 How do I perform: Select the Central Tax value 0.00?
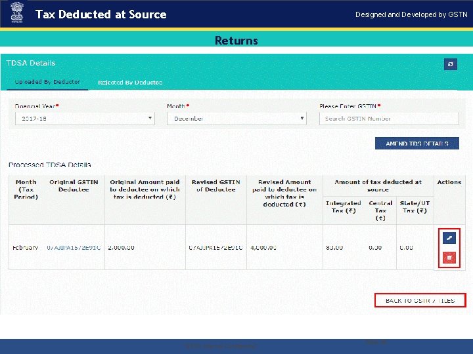pyautogui.click(x=375, y=248)
